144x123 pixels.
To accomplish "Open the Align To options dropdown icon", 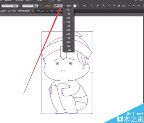I will click(x=92, y=6).
